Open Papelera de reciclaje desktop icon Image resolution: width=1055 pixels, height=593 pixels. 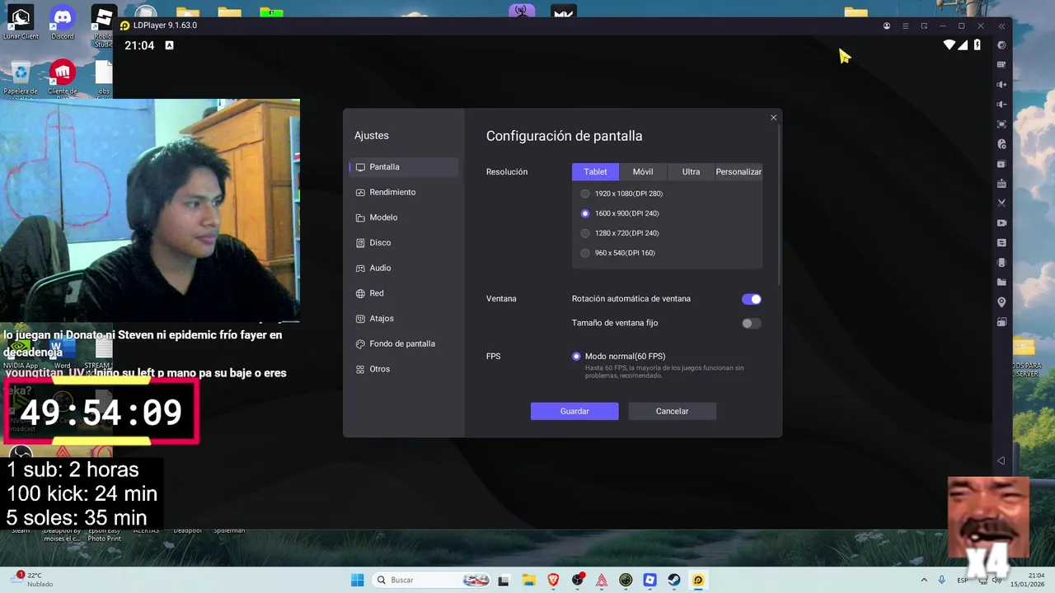pyautogui.click(x=21, y=77)
